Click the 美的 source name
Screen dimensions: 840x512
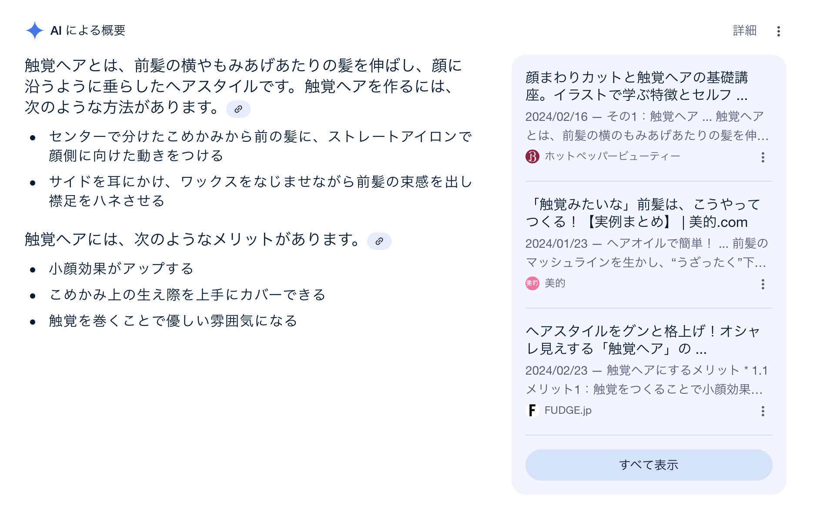[x=555, y=283]
